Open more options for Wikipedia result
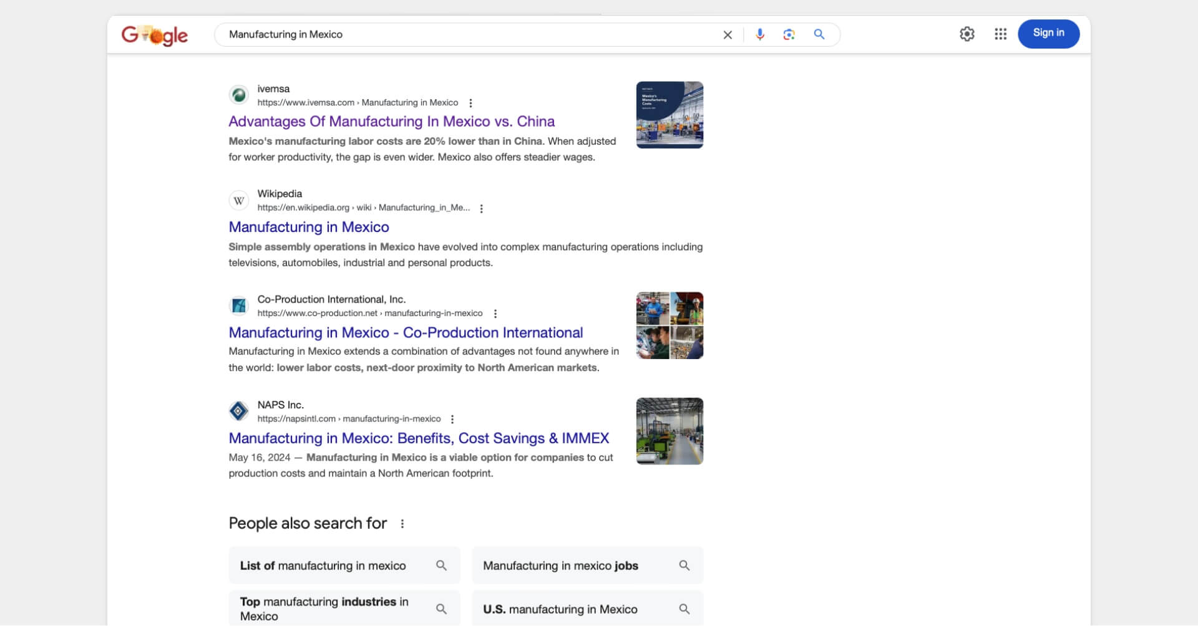 pos(481,208)
